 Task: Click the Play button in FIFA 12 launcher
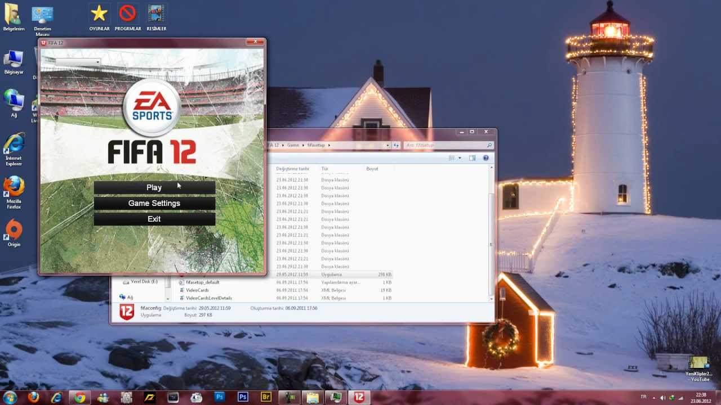pyautogui.click(x=154, y=187)
